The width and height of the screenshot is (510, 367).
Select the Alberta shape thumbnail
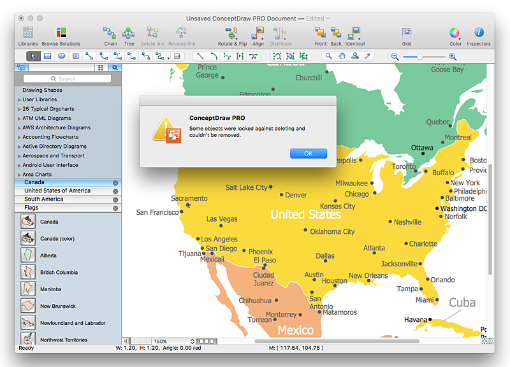tap(28, 255)
